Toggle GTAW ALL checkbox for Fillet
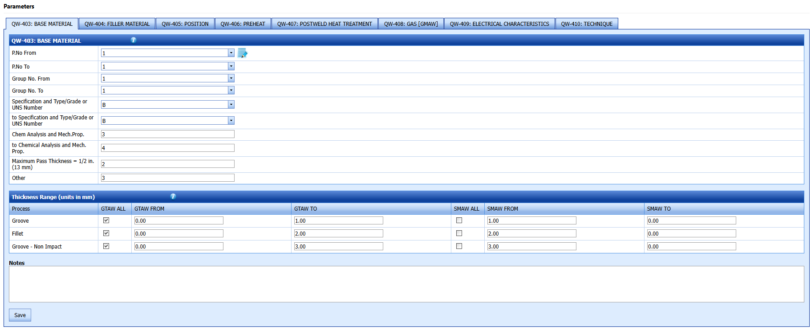Screen dimensions: 811x330 point(106,233)
